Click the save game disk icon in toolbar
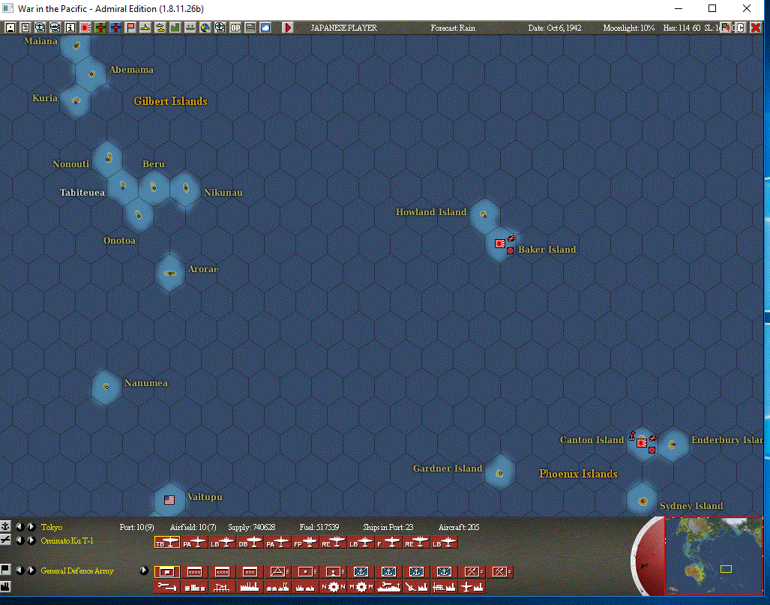The width and height of the screenshot is (770, 605). click(x=10, y=28)
